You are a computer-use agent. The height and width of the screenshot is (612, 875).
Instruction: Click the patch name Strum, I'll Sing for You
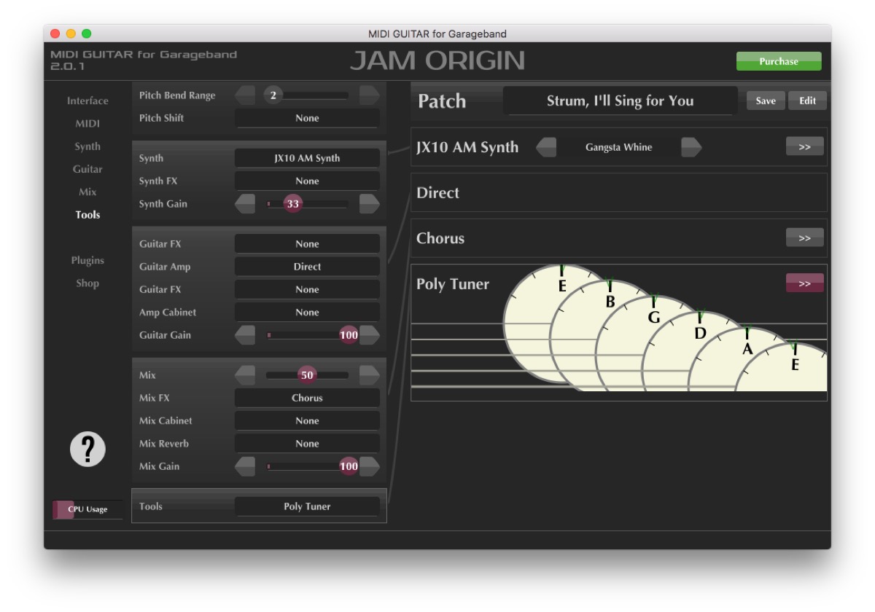pos(621,101)
